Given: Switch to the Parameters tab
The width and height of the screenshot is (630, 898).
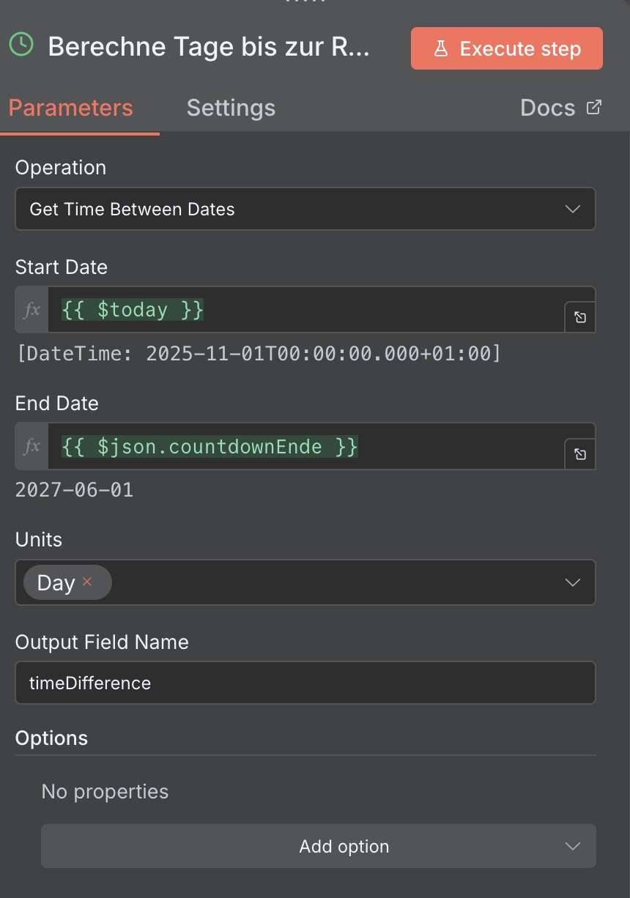Looking at the screenshot, I should pos(70,108).
